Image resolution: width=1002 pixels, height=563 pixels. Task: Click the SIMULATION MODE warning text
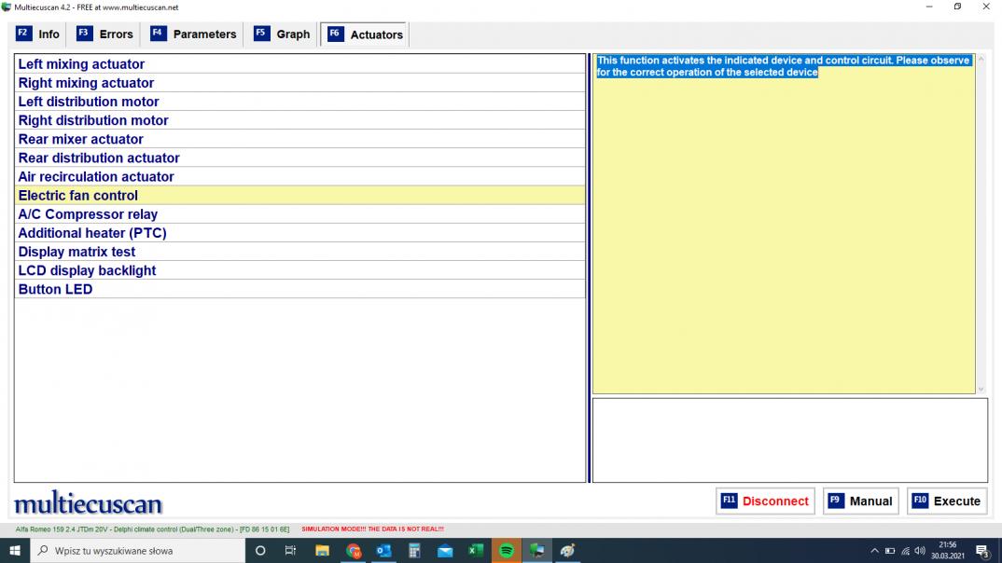click(372, 529)
